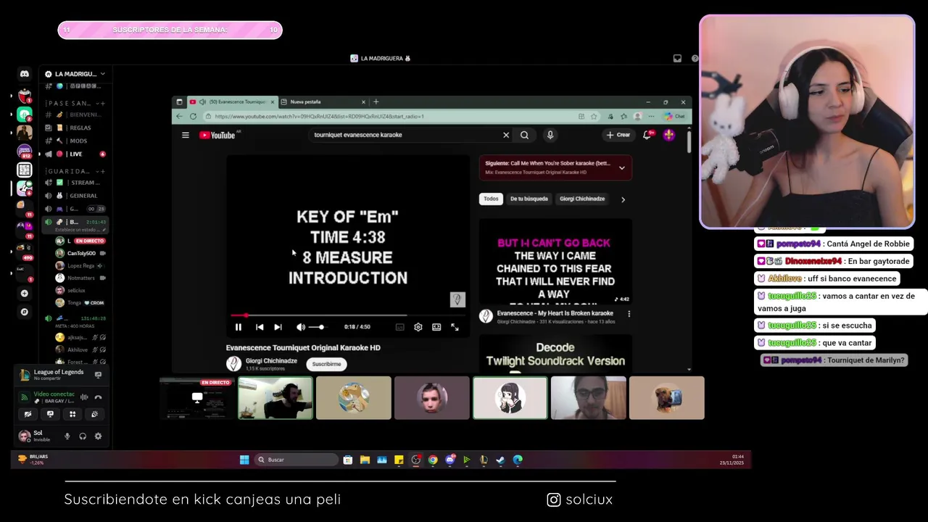Open Chrome from the taskbar
The width and height of the screenshot is (928, 522).
[433, 460]
